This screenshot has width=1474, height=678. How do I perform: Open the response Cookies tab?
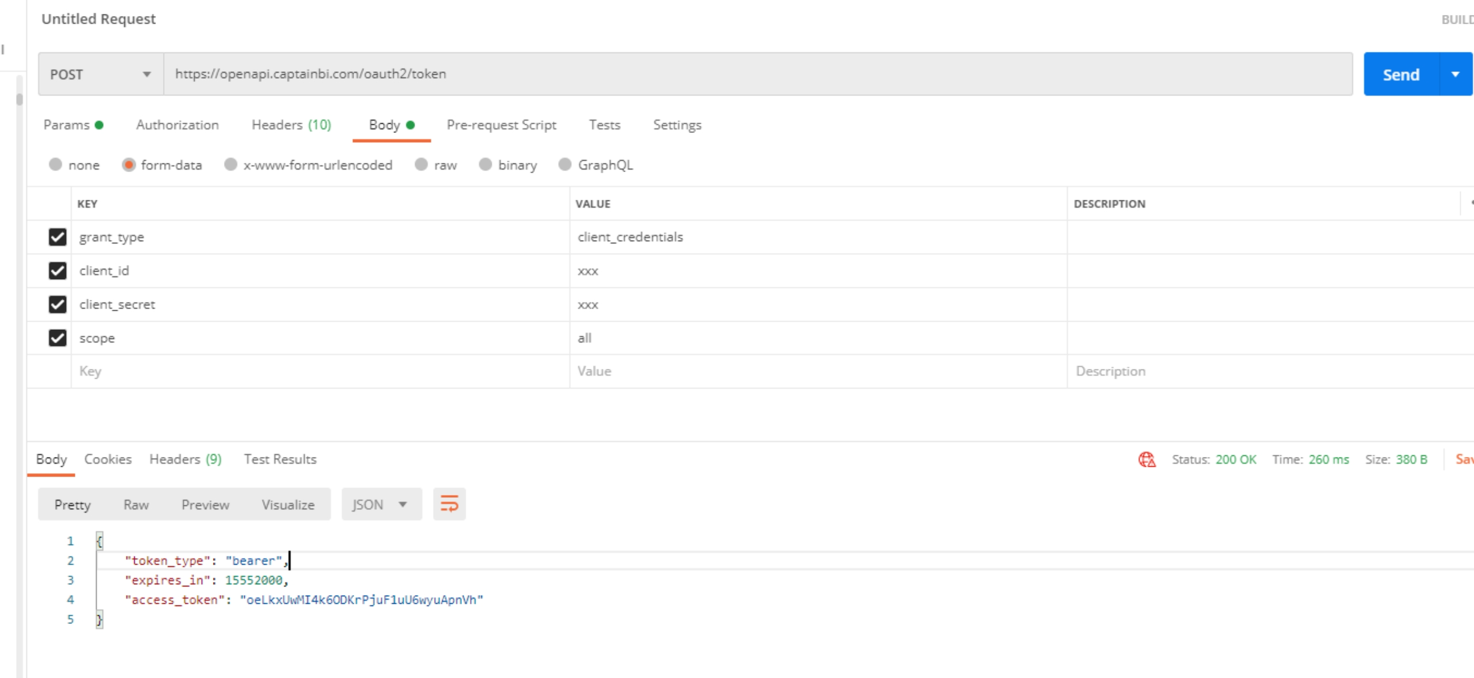tap(108, 459)
